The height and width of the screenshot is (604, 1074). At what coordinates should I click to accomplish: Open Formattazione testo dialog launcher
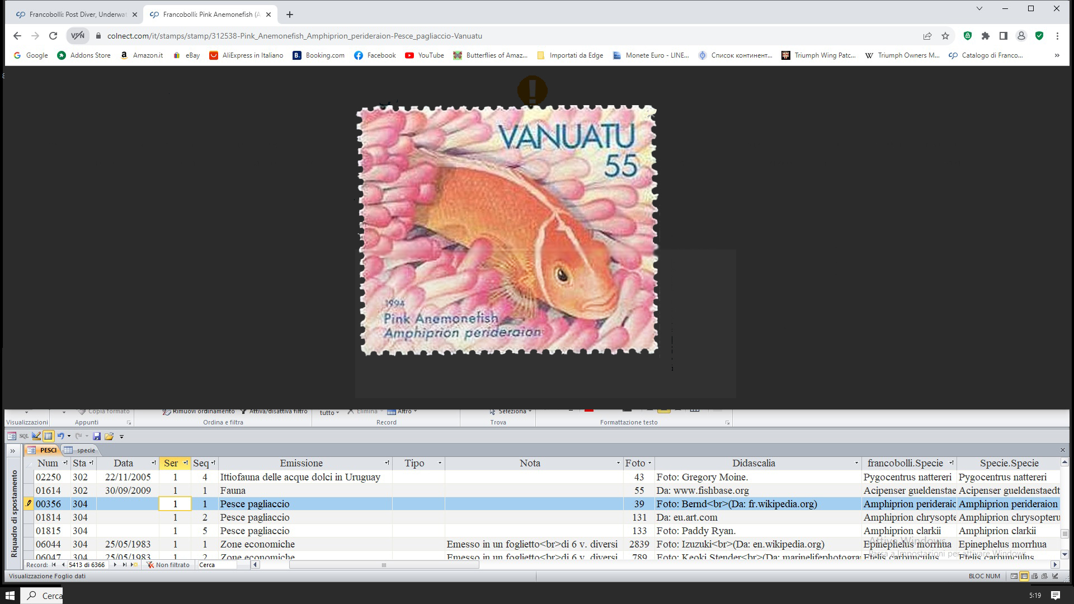tap(727, 423)
